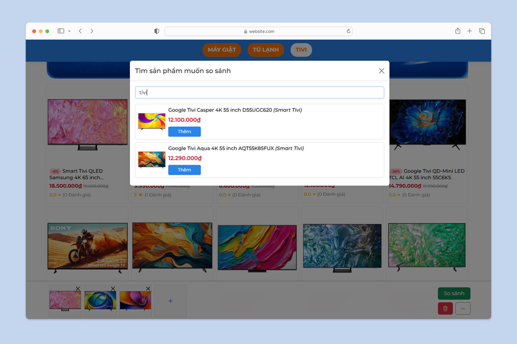The height and width of the screenshot is (344, 517).
Task: Open the Smart Tivi QLED Samsung product image
Action: coord(88,125)
